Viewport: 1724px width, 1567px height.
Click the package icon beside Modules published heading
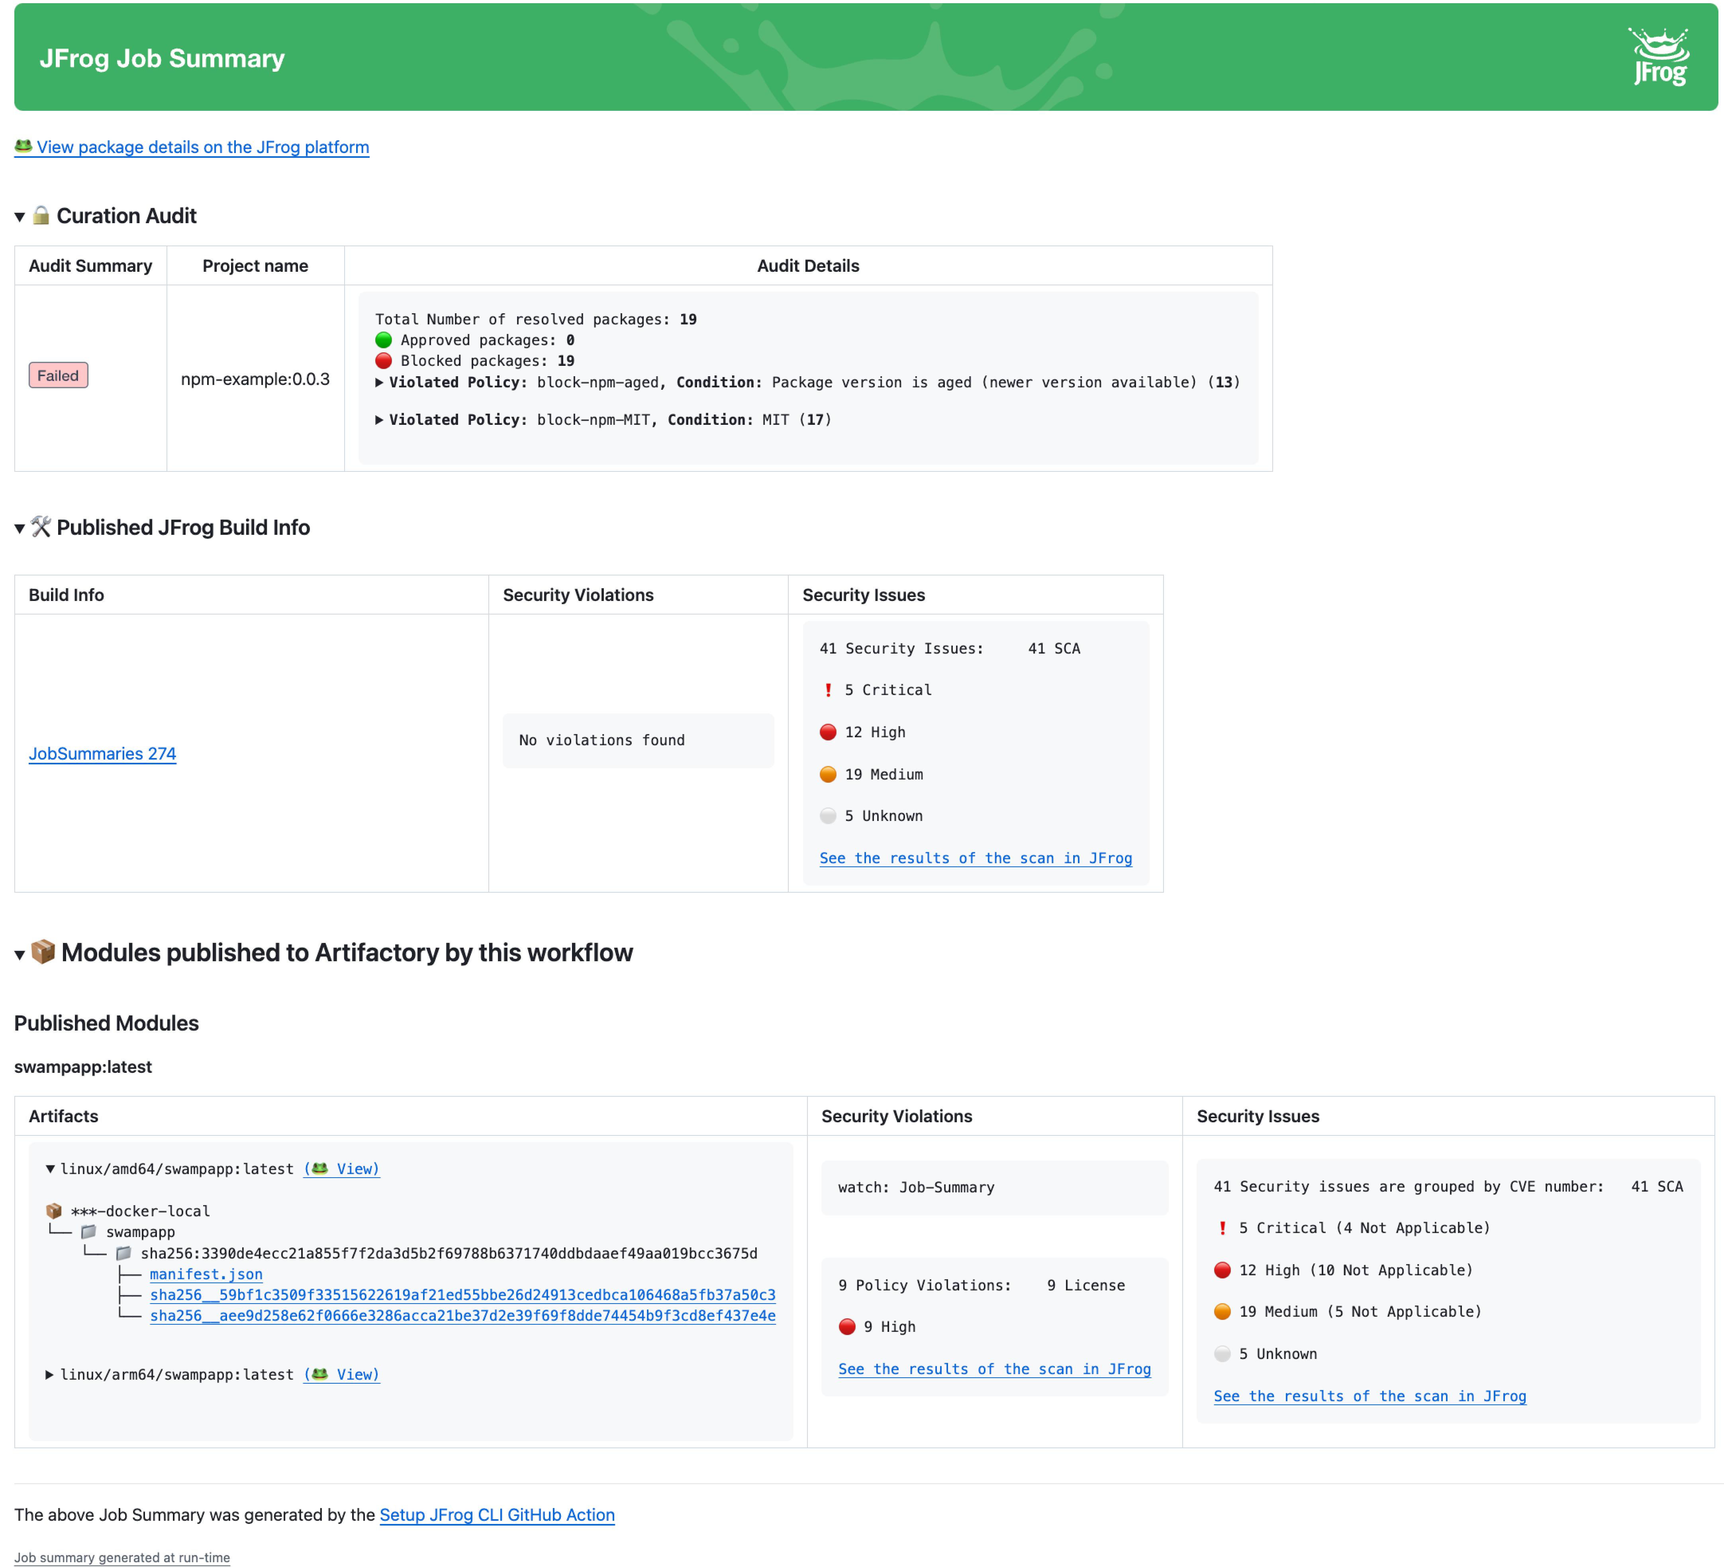click(43, 952)
